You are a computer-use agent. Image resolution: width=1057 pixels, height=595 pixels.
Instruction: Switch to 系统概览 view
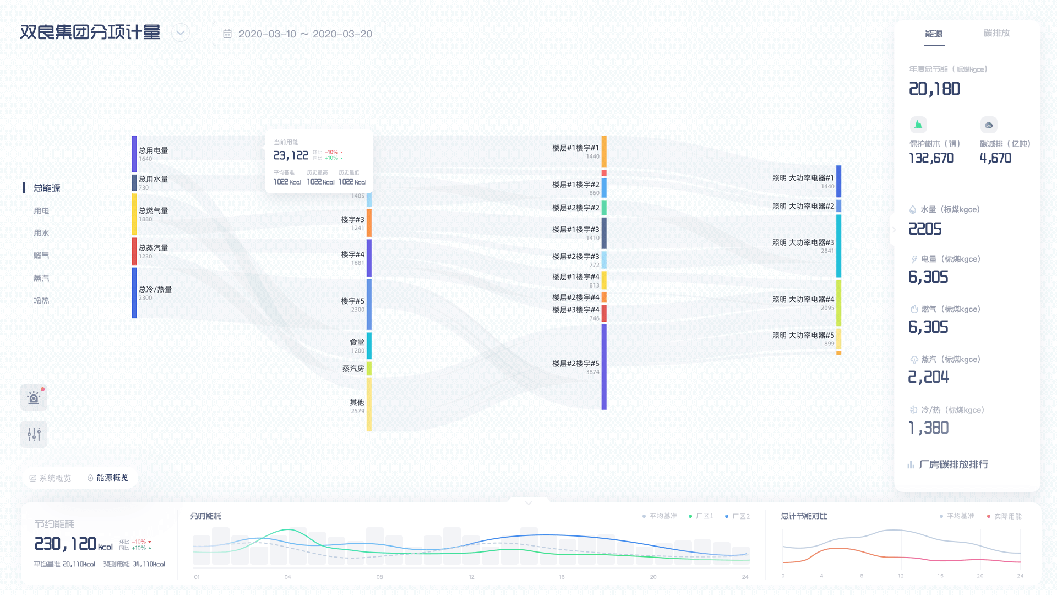(x=51, y=478)
